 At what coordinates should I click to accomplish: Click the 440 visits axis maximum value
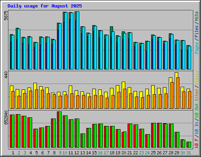coord(6,75)
